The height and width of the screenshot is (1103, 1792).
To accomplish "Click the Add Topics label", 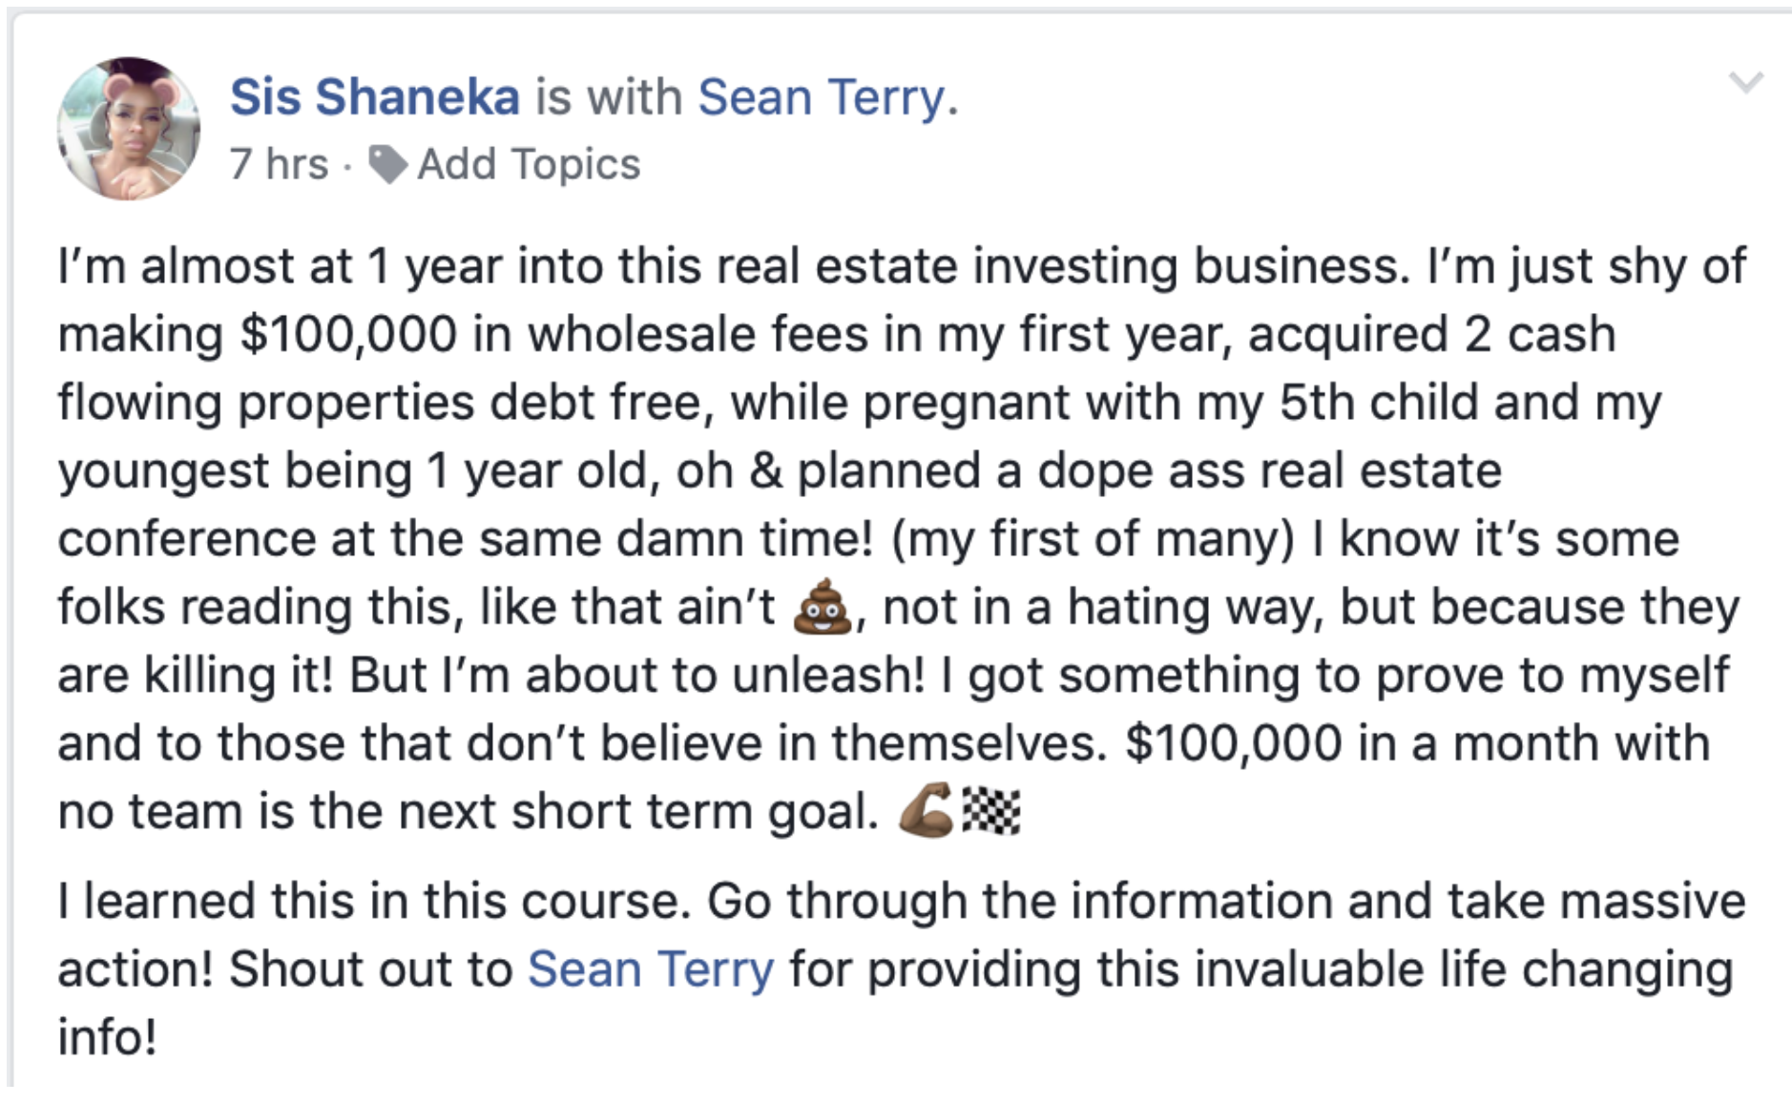I will (x=529, y=164).
